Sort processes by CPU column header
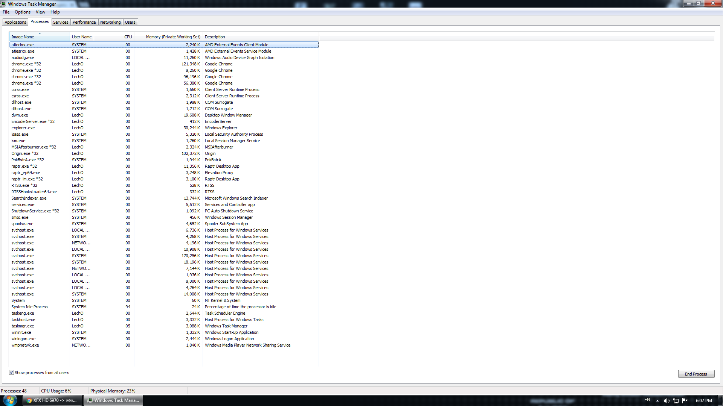This screenshot has width=723, height=406. tap(128, 37)
